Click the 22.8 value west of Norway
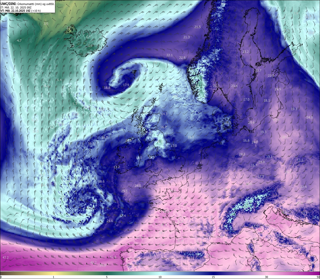The height and width of the screenshot is (279, 320). click(x=182, y=58)
